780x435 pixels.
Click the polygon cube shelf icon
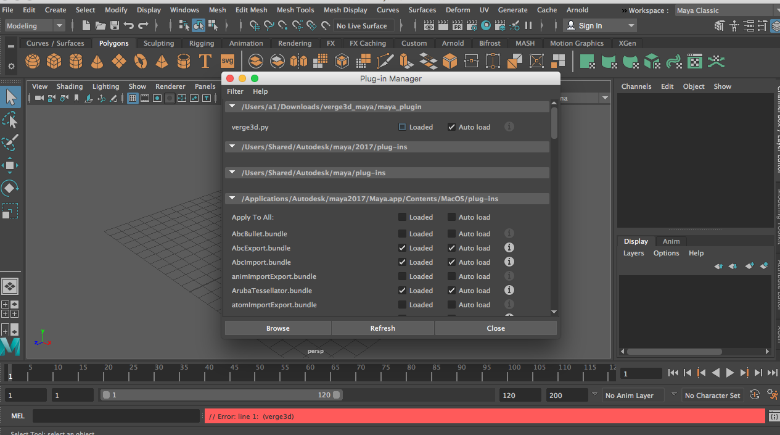pyautogui.click(x=54, y=61)
